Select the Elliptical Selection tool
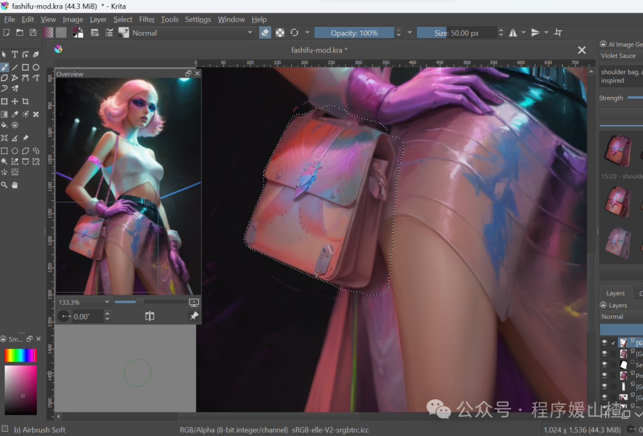 (x=15, y=151)
